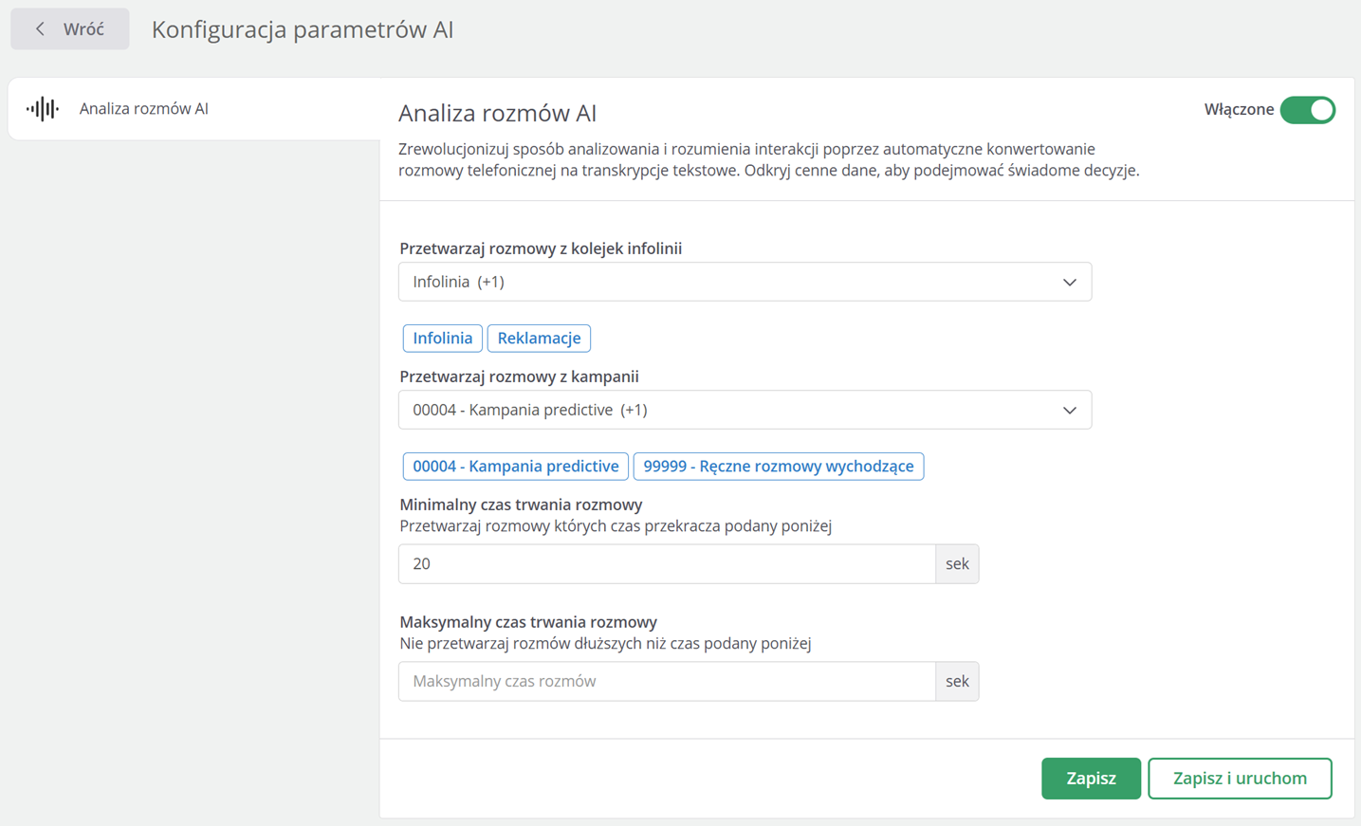Screen dimensions: 1361x826
Task: Expand the campaign dropdown using its chevron
Action: pyautogui.click(x=1069, y=411)
